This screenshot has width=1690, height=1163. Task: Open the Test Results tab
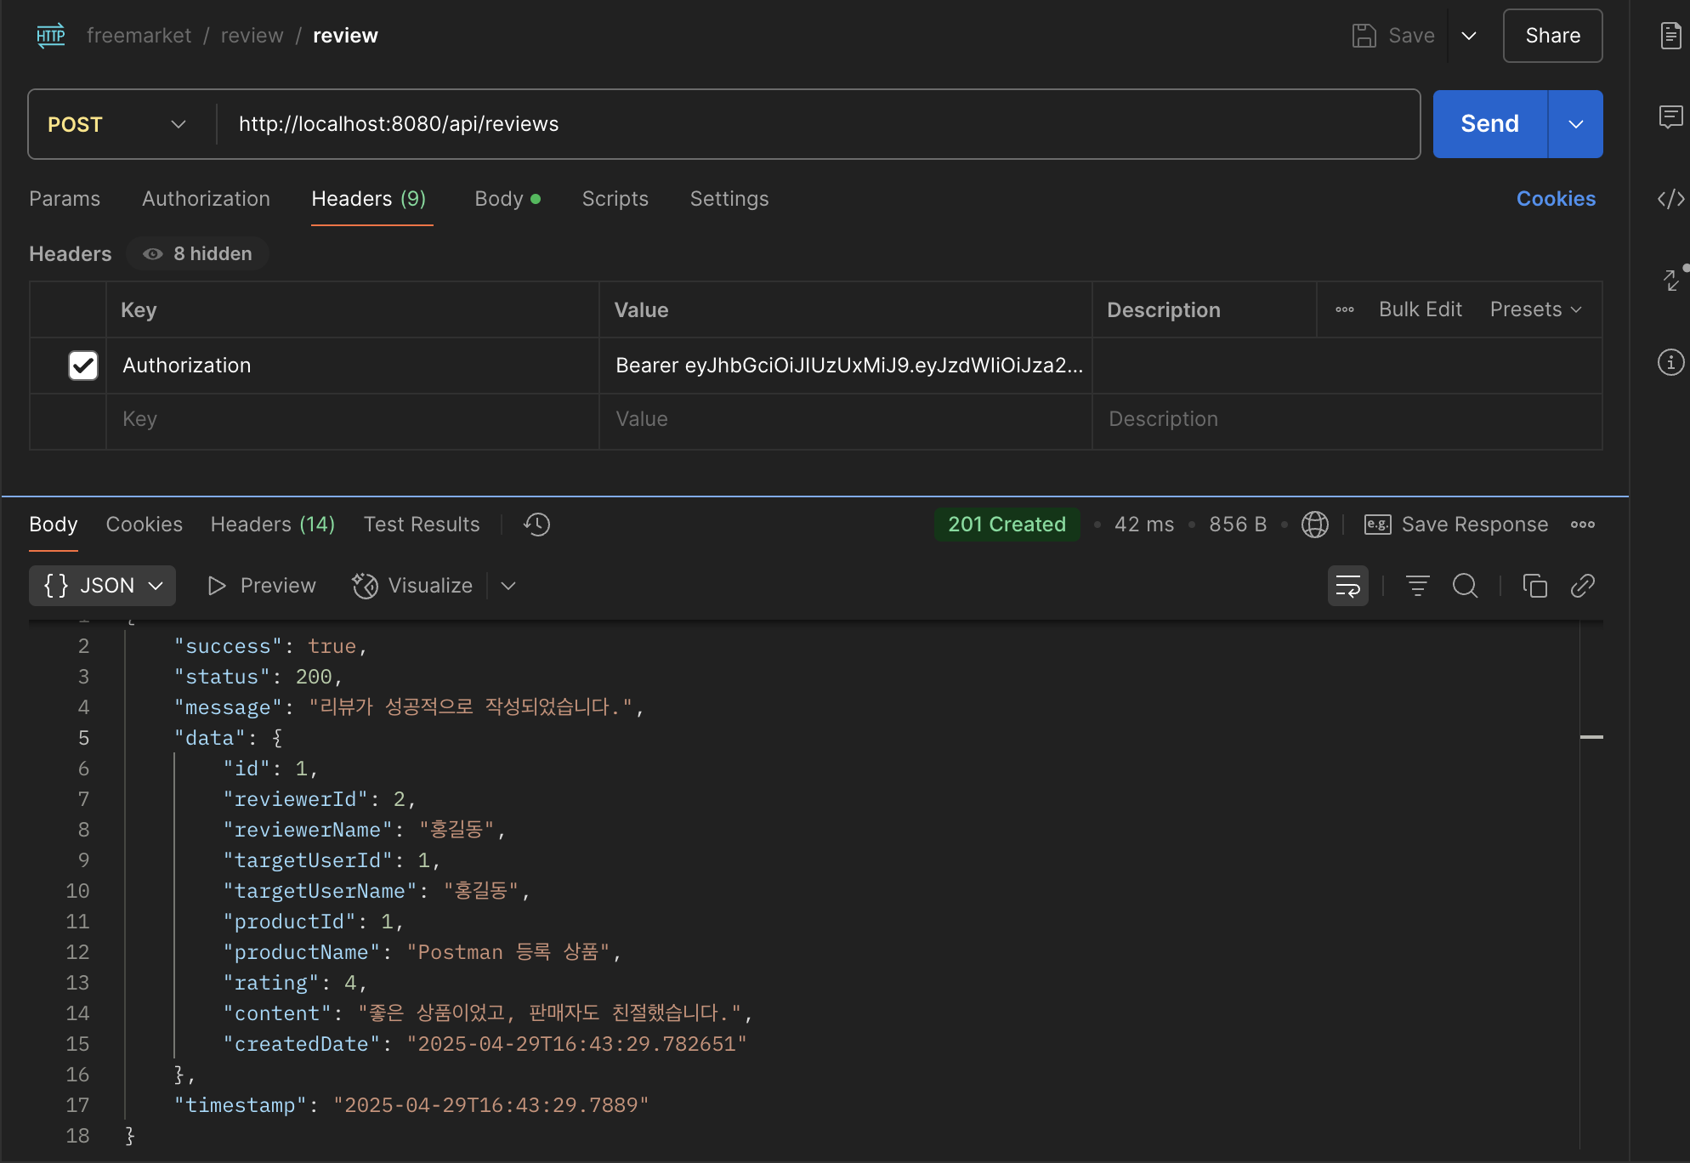422,525
